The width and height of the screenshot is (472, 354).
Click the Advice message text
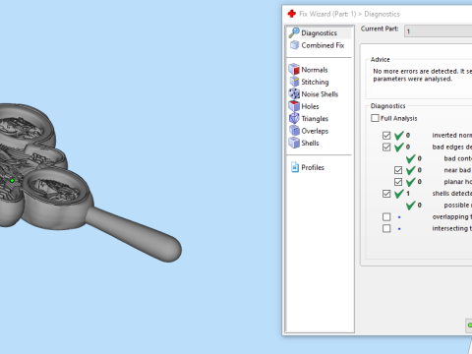click(x=422, y=75)
